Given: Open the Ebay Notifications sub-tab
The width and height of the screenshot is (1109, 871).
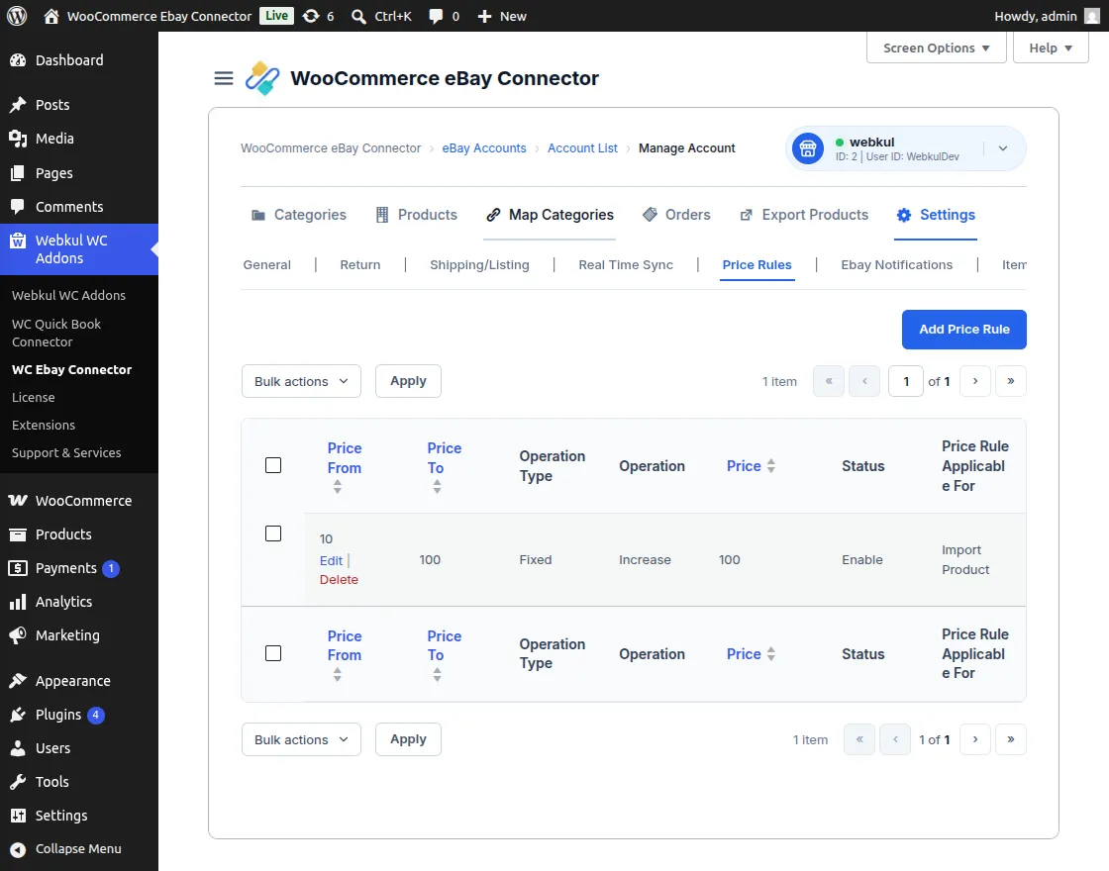Looking at the screenshot, I should point(897,265).
